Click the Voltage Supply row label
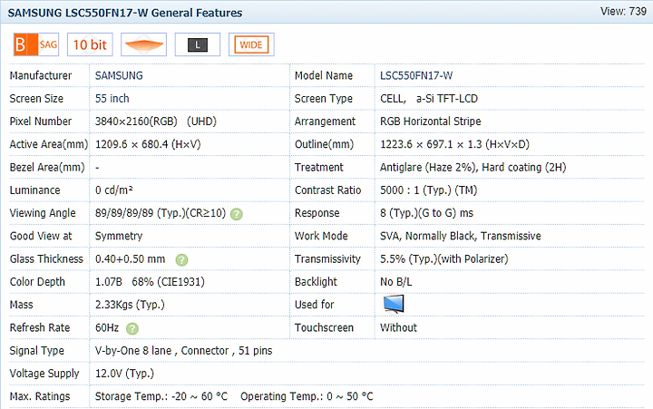 pyautogui.click(x=44, y=374)
